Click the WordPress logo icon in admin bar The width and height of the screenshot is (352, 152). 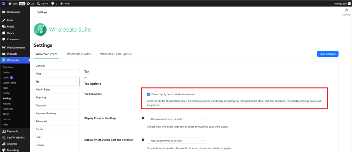pyautogui.click(x=3, y=3)
